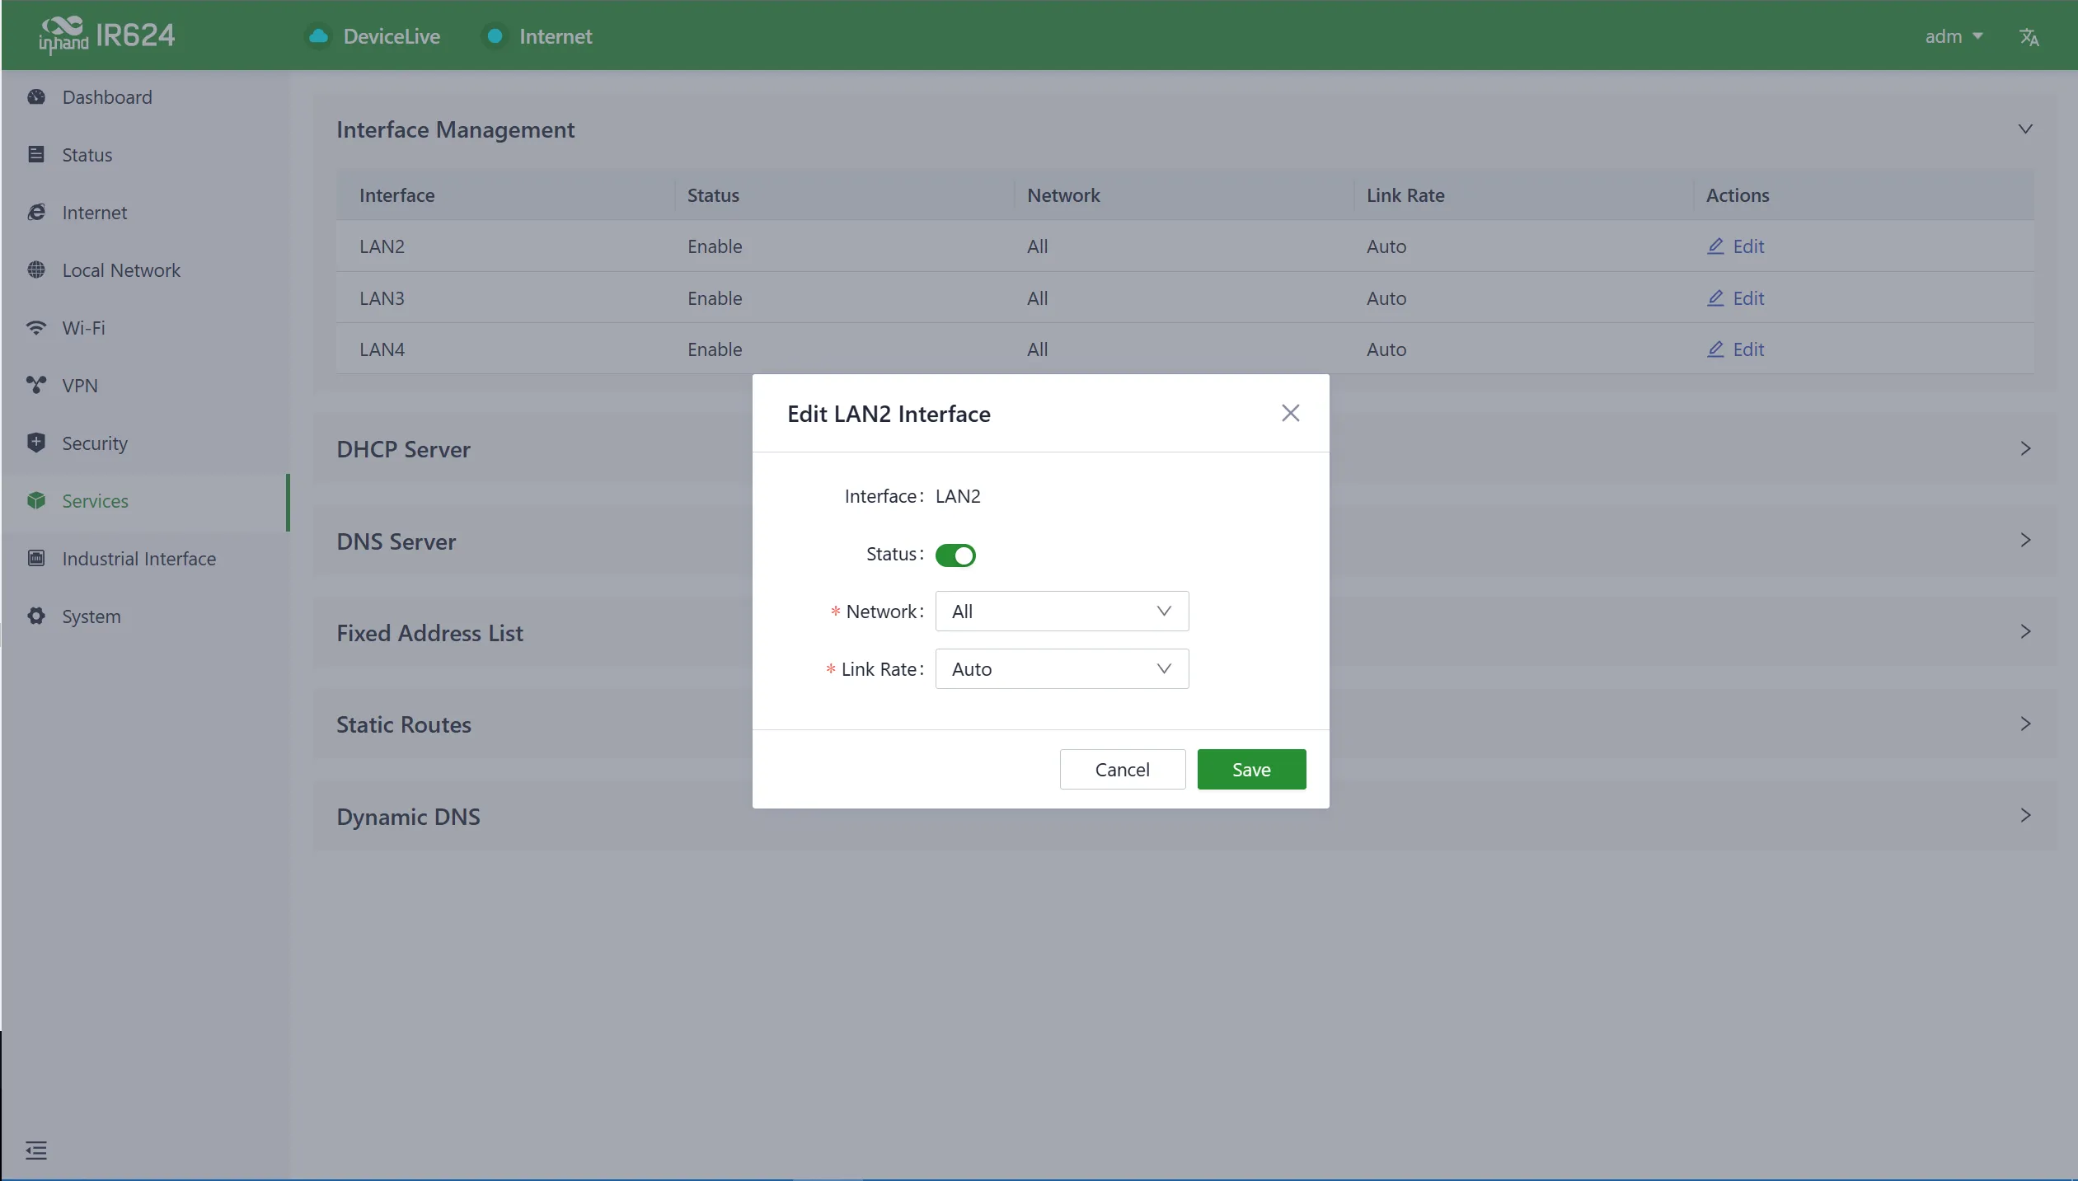Click the Security shield icon
Viewport: 2078px width, 1181px height.
(x=36, y=443)
